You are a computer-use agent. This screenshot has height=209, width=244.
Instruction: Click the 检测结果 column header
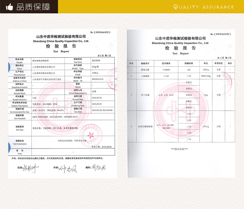click(x=189, y=63)
